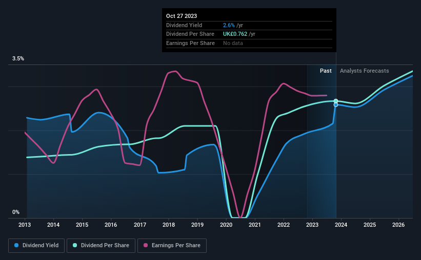Click the 2018 x-axis label
This screenshot has height=260, width=421.
169,225
